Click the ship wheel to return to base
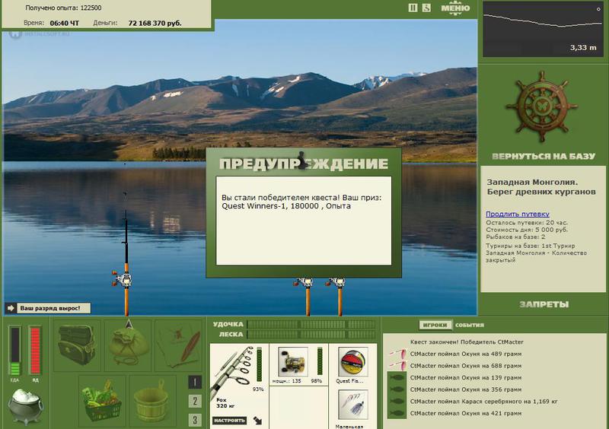 tap(542, 106)
